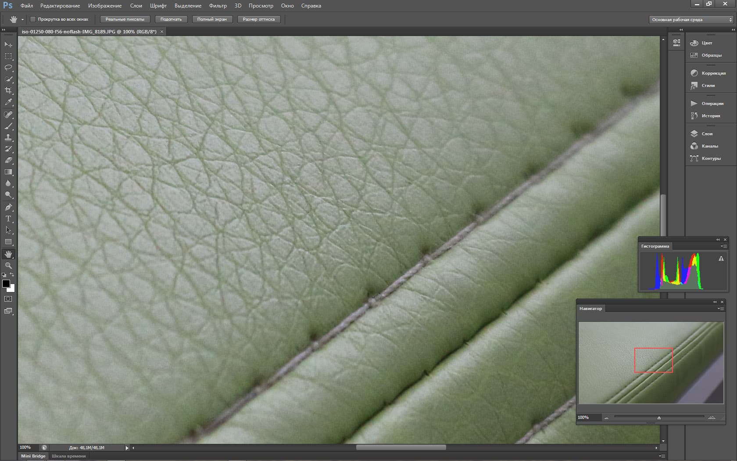The width and height of the screenshot is (737, 461).
Task: Select the Pen tool
Action: 8,207
